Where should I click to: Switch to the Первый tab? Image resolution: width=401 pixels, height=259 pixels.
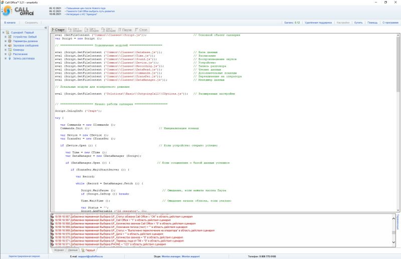click(88, 250)
